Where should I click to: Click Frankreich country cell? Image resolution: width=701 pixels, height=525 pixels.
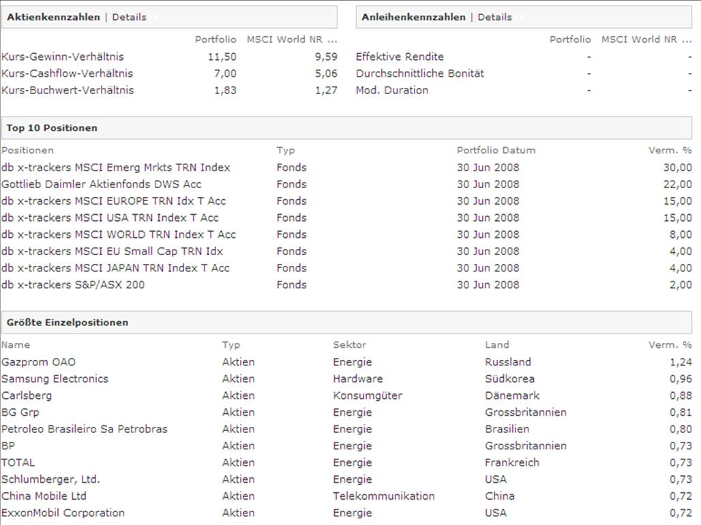point(512,463)
